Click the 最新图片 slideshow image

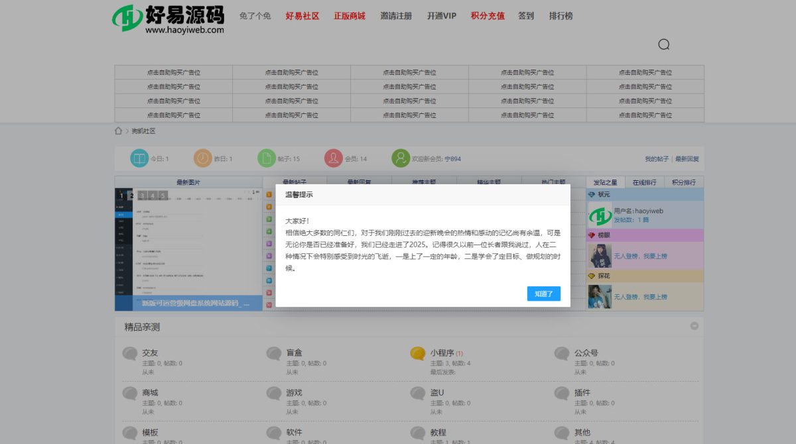pyautogui.click(x=188, y=249)
